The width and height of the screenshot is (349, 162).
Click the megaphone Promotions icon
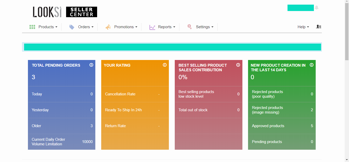[x=108, y=27]
